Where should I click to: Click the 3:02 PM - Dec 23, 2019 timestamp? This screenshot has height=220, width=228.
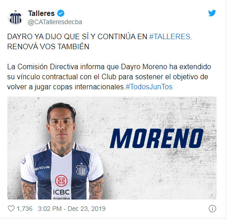72,209
